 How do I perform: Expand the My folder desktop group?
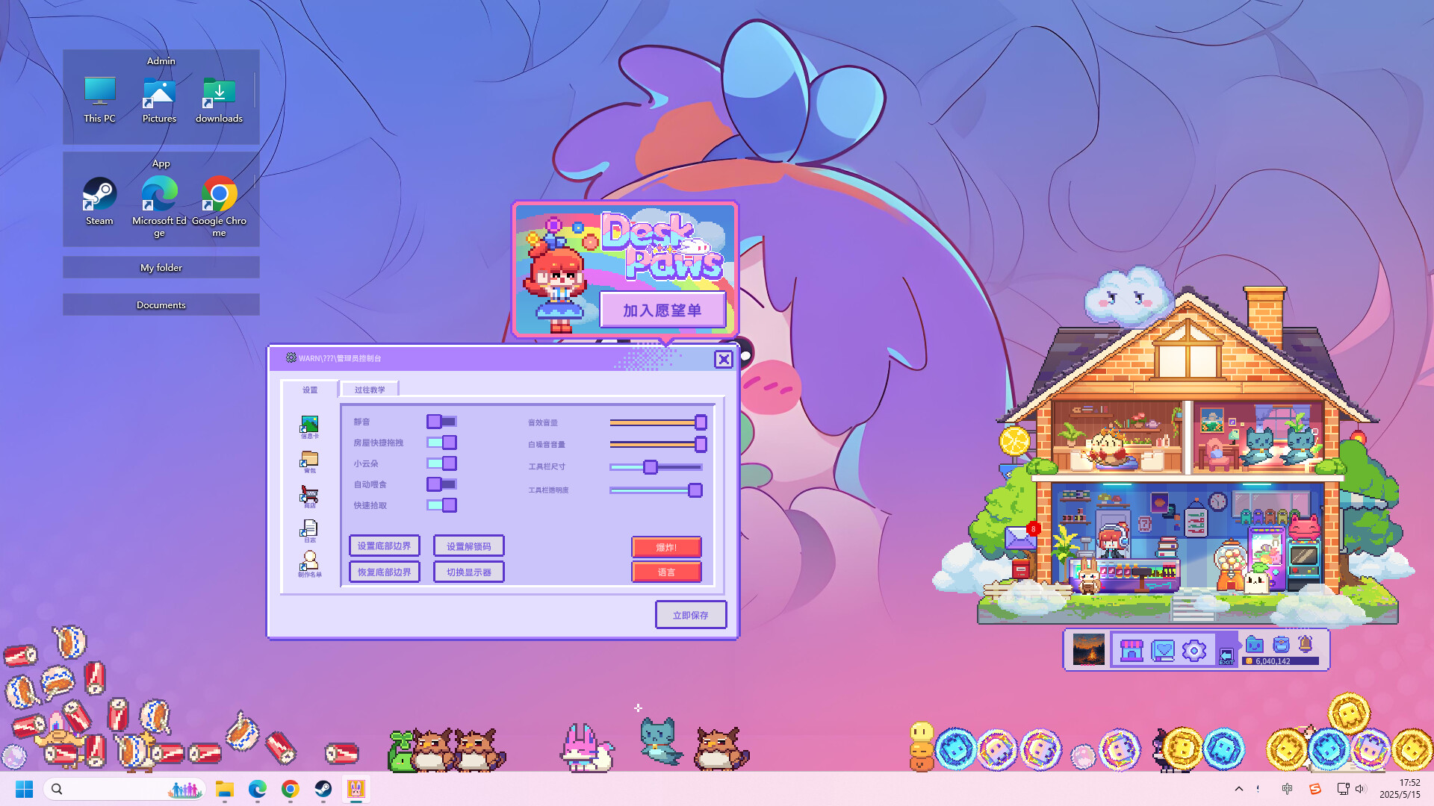point(161,267)
